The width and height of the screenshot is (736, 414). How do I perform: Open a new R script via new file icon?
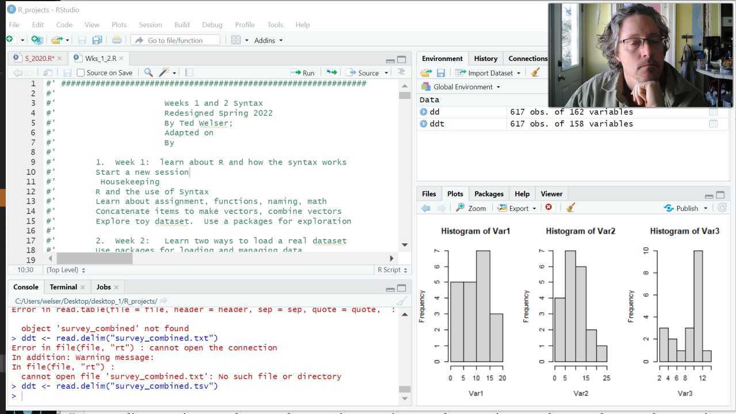(9, 40)
